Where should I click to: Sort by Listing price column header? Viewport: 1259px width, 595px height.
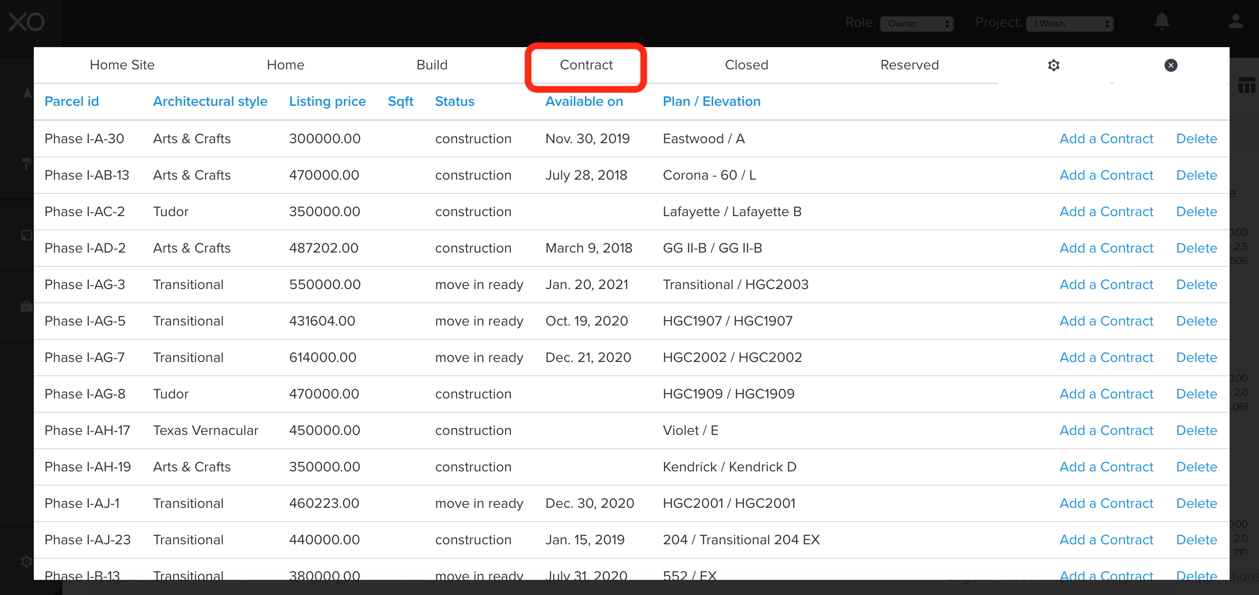pos(327,101)
